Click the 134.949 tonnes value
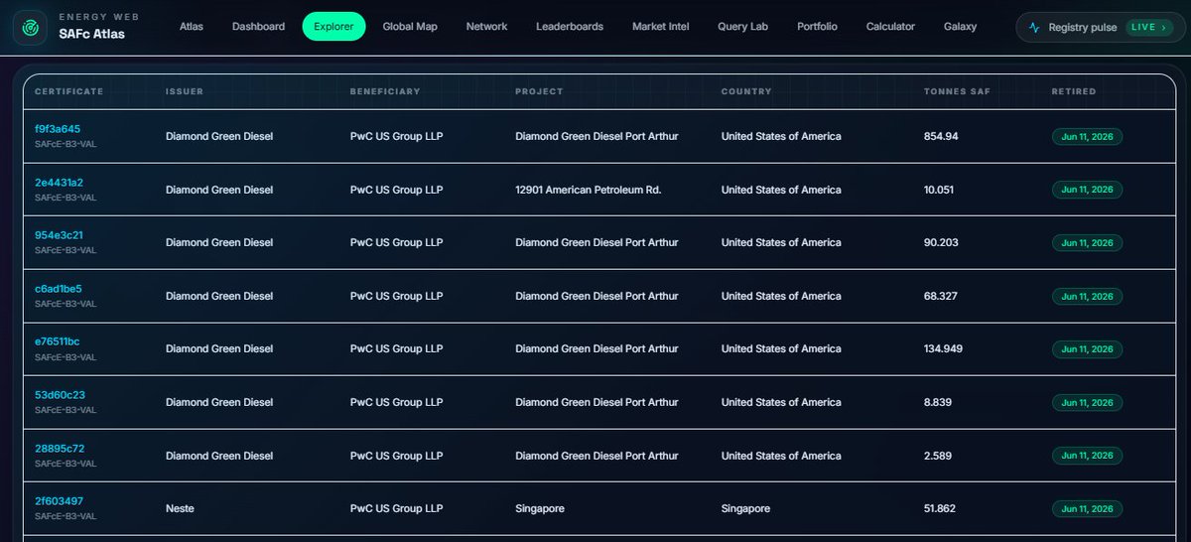 coord(944,348)
